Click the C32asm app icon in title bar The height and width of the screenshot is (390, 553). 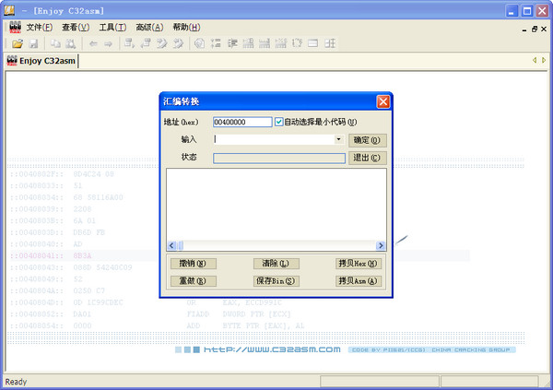11,11
